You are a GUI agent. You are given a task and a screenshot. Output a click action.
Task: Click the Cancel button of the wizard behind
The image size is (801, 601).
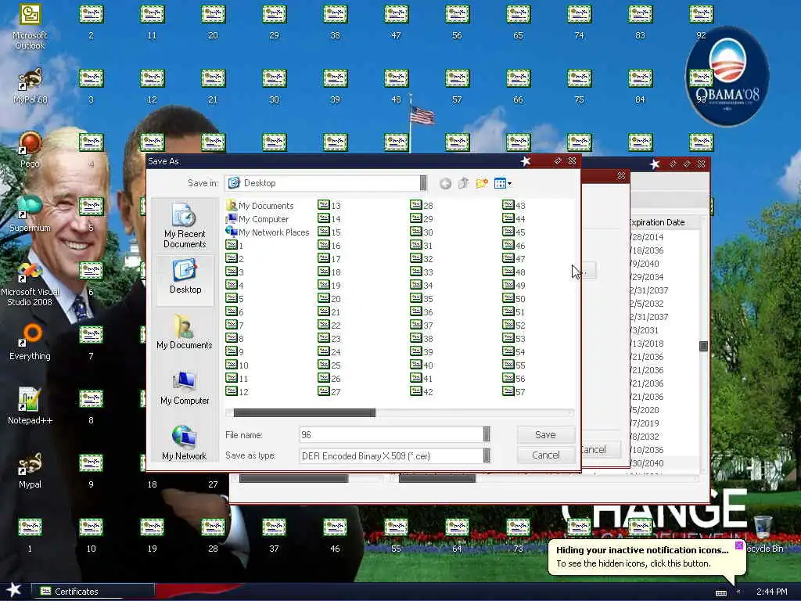click(600, 450)
